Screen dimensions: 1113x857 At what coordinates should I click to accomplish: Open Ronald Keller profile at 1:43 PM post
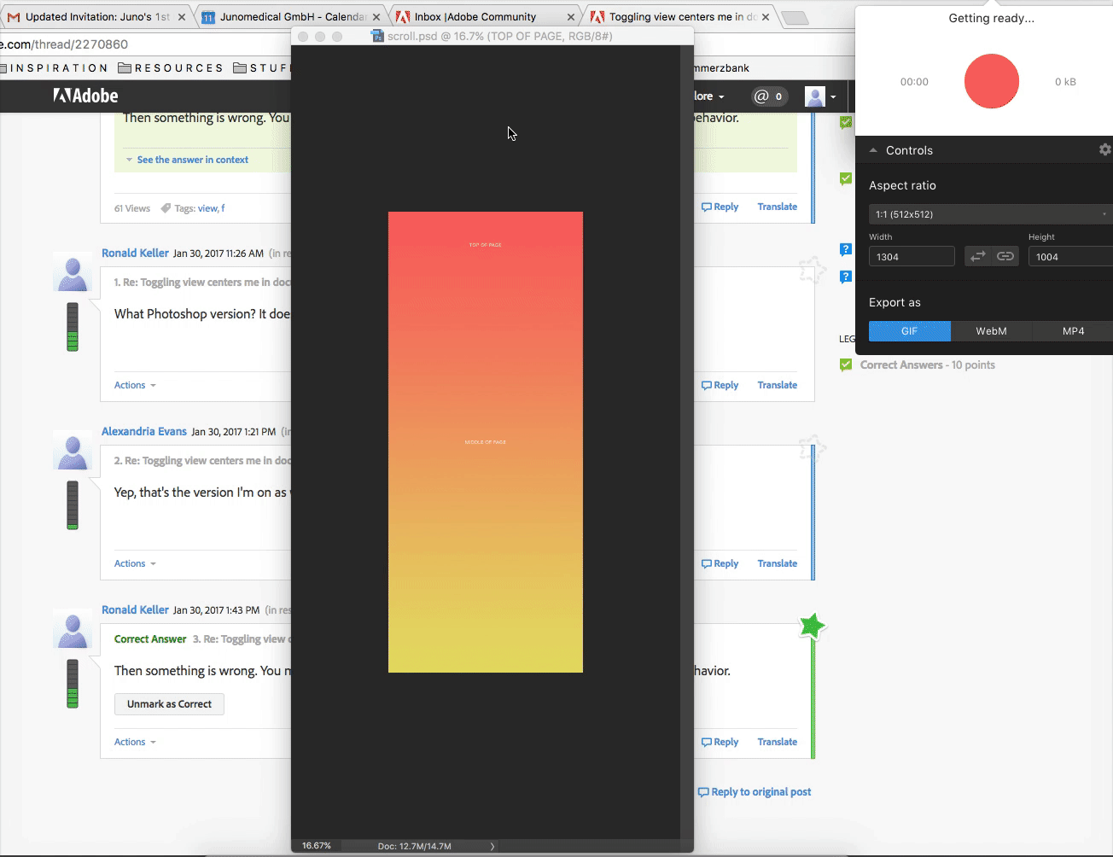tap(135, 609)
